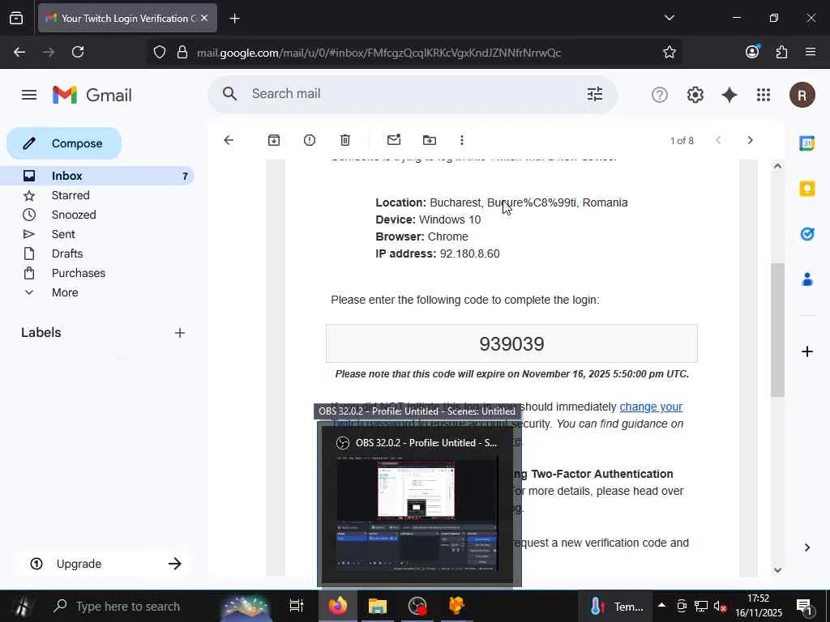830x622 pixels.
Task: Move email to folder icon
Action: coord(430,140)
